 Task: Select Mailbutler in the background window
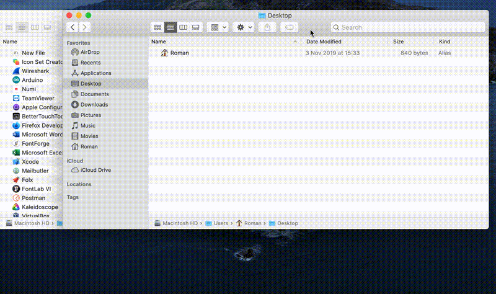pyautogui.click(x=32, y=171)
